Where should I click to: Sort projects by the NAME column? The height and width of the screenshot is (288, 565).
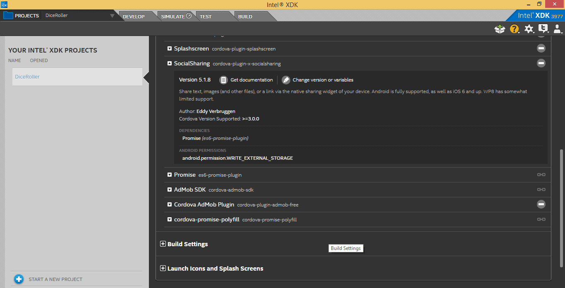coord(14,60)
